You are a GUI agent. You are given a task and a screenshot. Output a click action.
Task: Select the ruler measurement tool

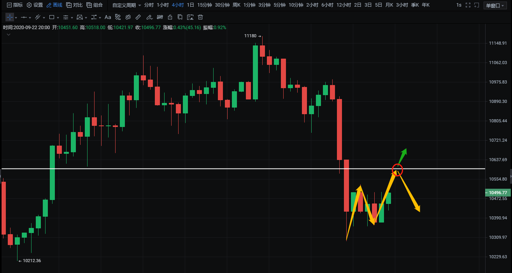coord(138,17)
